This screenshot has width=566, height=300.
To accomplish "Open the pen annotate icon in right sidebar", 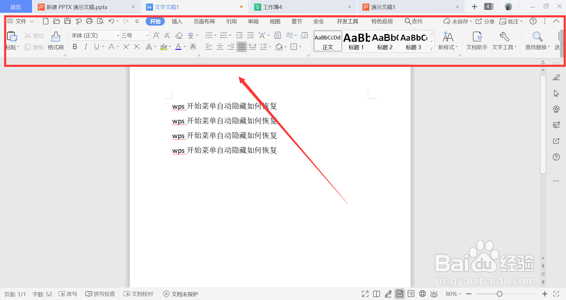I will (556, 77).
